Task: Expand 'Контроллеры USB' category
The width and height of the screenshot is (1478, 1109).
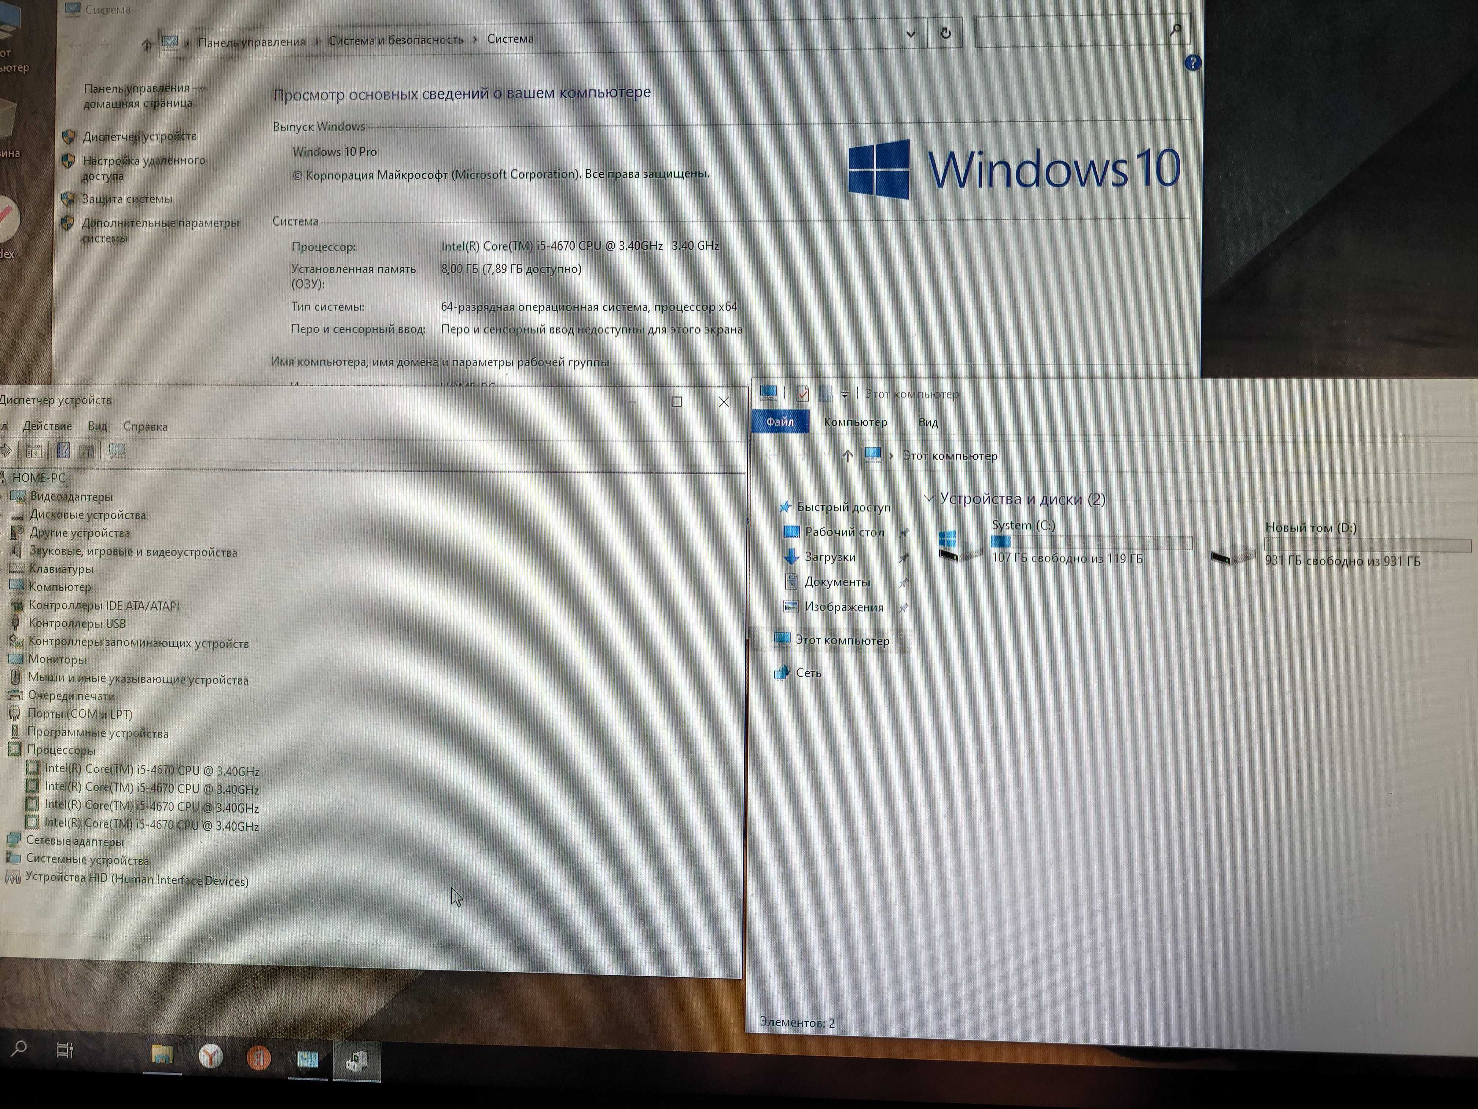Action: pos(77,624)
